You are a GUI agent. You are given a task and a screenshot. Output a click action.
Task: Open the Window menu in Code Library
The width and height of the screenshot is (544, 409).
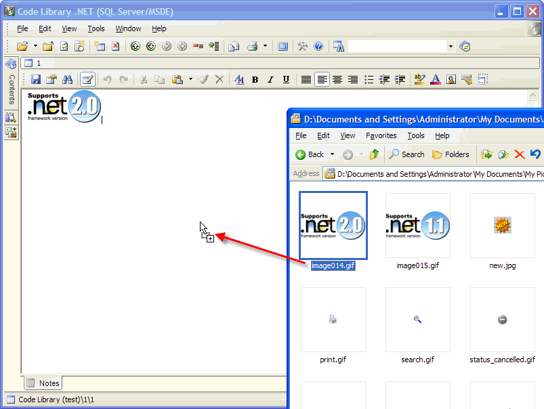(x=128, y=28)
